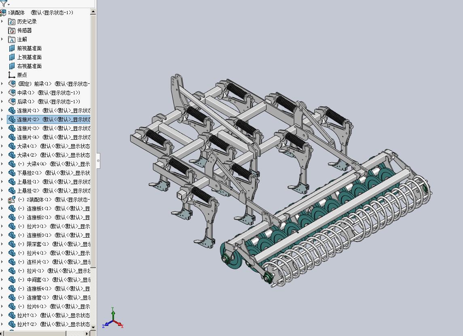Viewport: 463px width, 336px height.
Task: Select the 右视基准面 plane icon
Action: tap(12, 66)
